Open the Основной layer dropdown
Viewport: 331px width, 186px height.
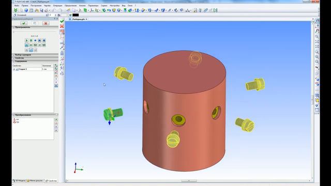(x=29, y=15)
